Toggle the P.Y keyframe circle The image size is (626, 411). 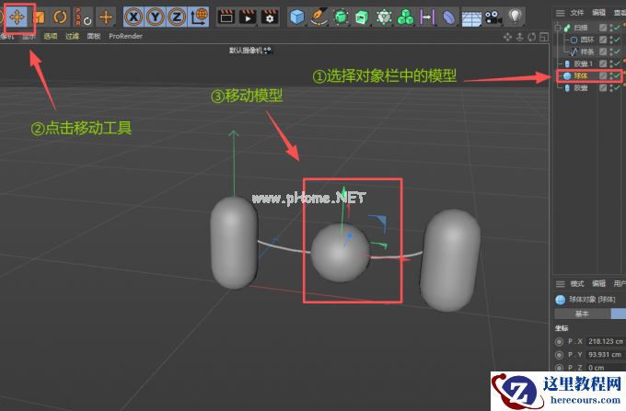click(560, 354)
